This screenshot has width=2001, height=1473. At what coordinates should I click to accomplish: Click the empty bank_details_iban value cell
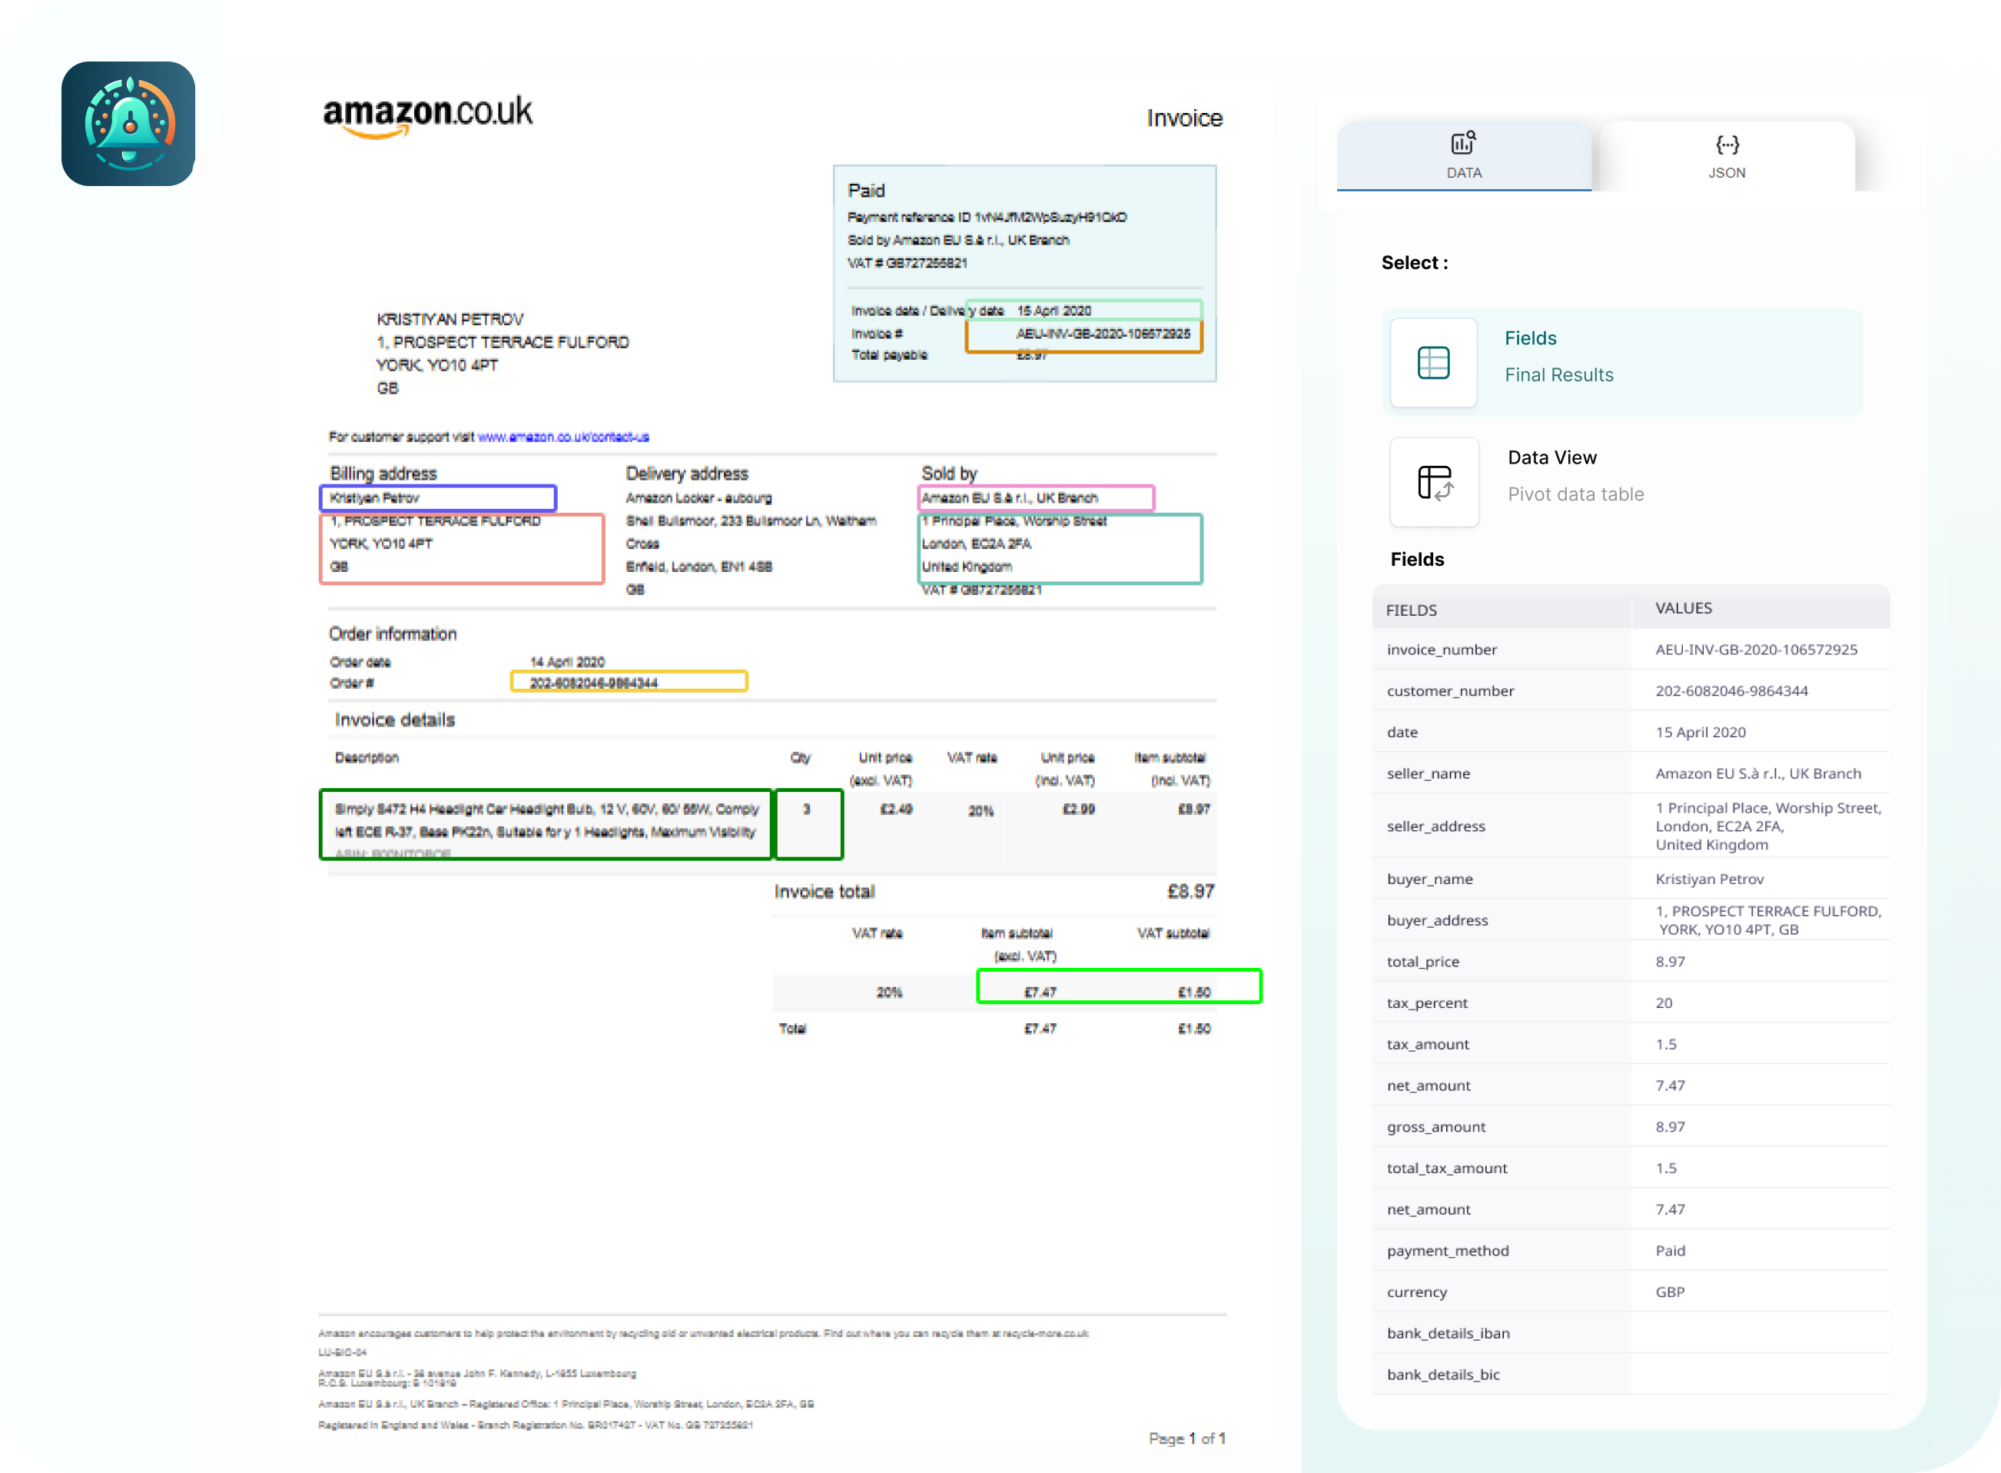[1760, 1333]
